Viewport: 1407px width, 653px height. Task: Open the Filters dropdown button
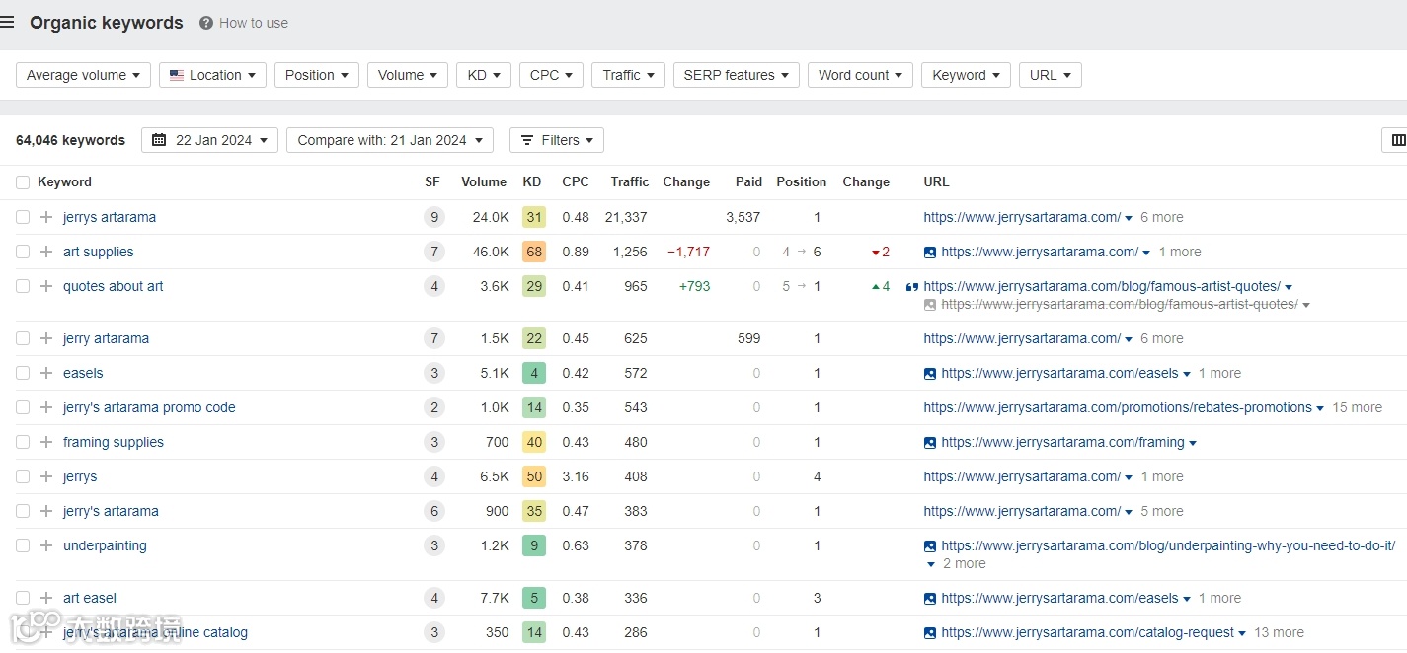(557, 140)
